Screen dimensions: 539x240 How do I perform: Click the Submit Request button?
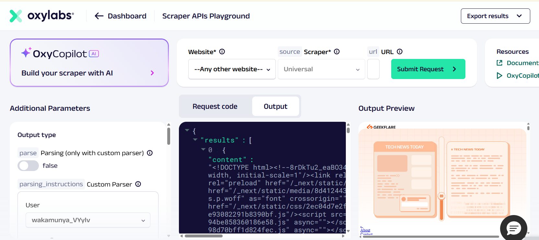428,69
